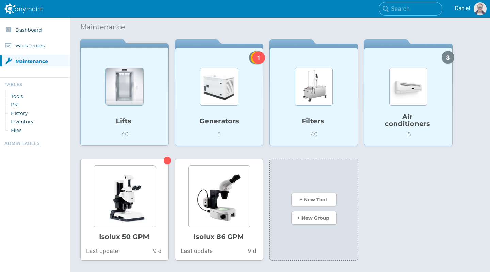Screen dimensions: 490x272
Task: Open the Lifts elevator thumbnail image
Action: click(125, 86)
